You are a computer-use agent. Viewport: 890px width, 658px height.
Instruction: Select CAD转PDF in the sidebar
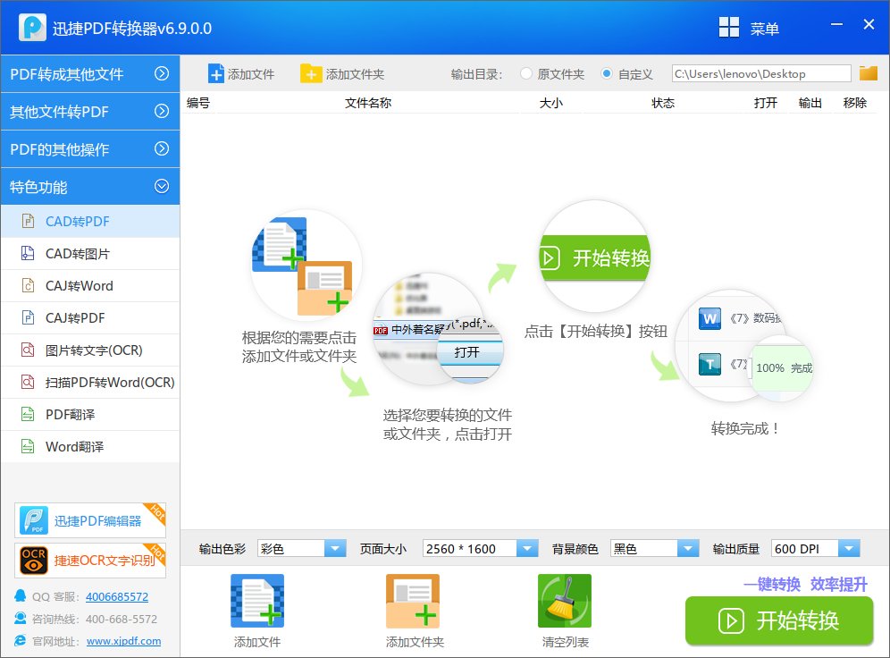pyautogui.click(x=90, y=221)
